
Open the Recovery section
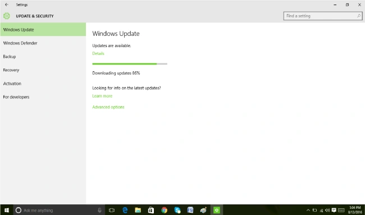(43, 70)
